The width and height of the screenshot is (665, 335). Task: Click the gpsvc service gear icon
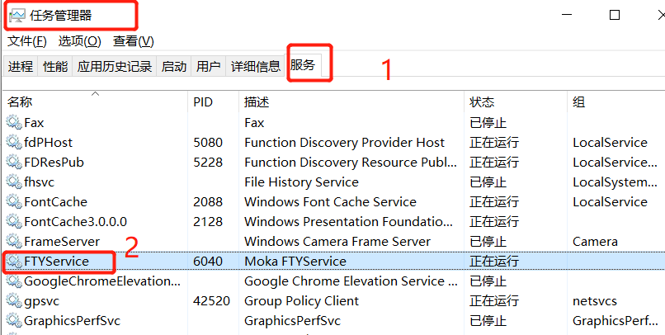14,300
